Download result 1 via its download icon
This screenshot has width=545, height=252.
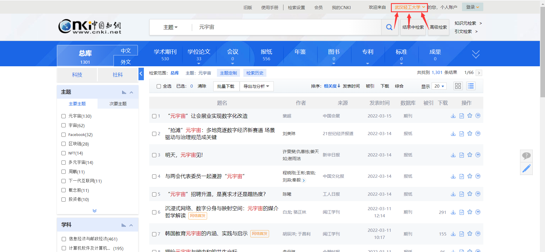453,116
